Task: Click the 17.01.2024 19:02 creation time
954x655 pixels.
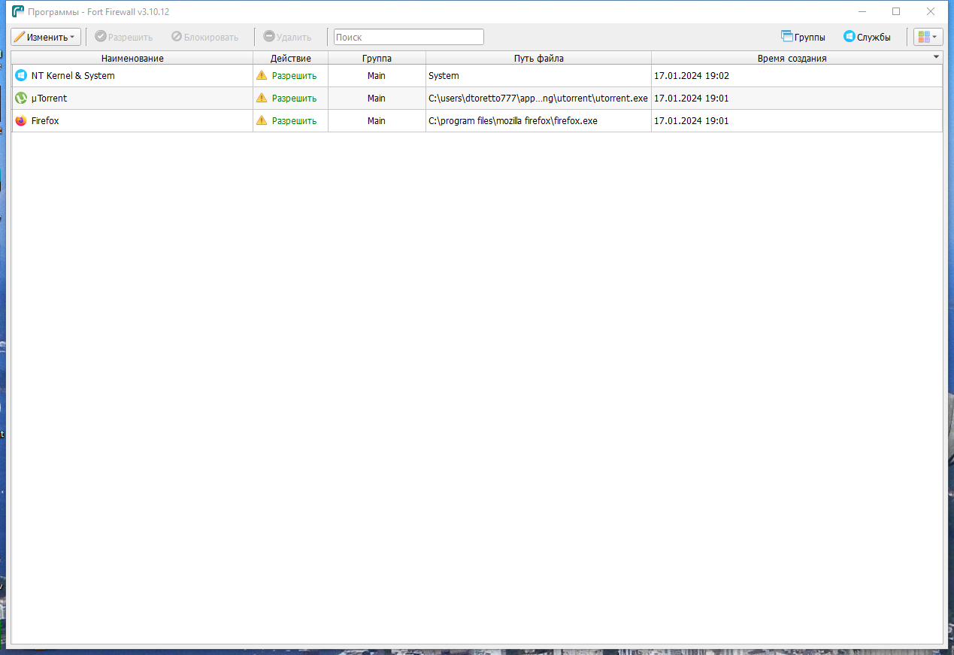Action: coord(692,76)
